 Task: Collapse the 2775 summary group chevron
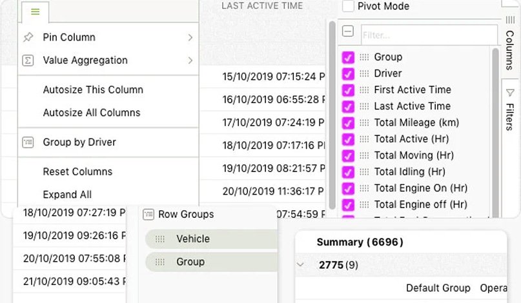click(x=301, y=265)
